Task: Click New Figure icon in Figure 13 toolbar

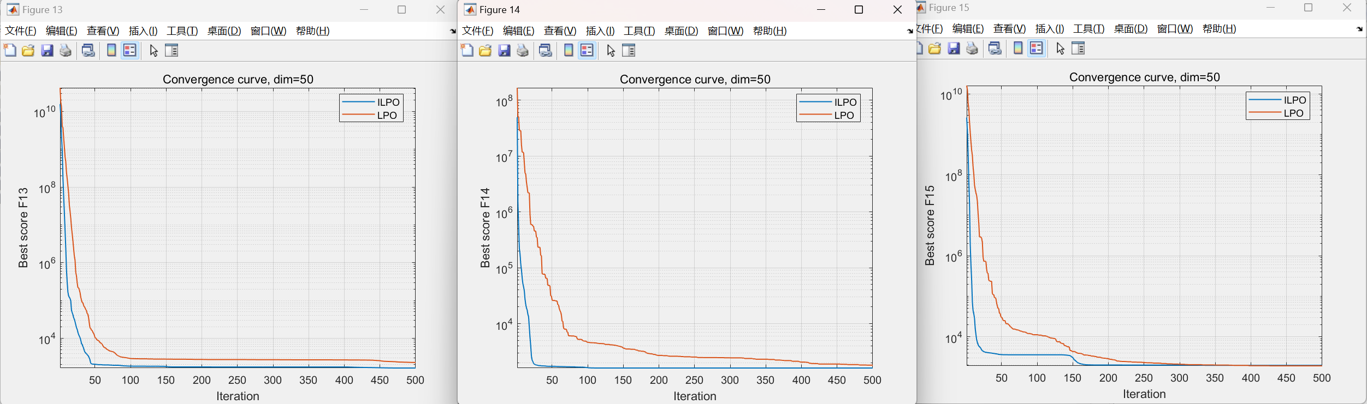Action: coord(10,50)
